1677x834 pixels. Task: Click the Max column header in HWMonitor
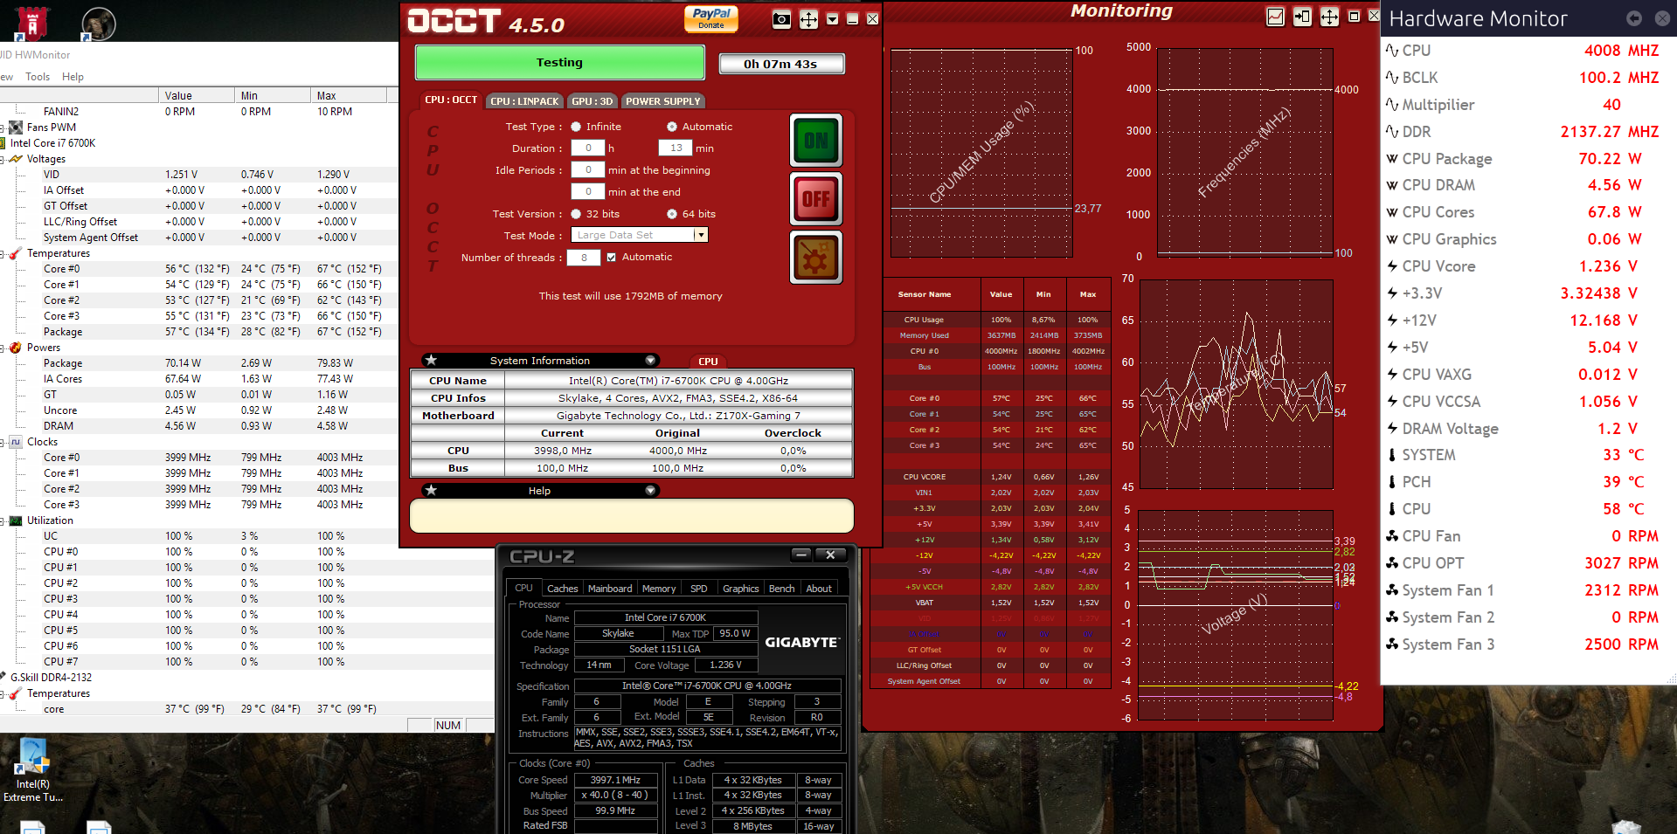[350, 95]
